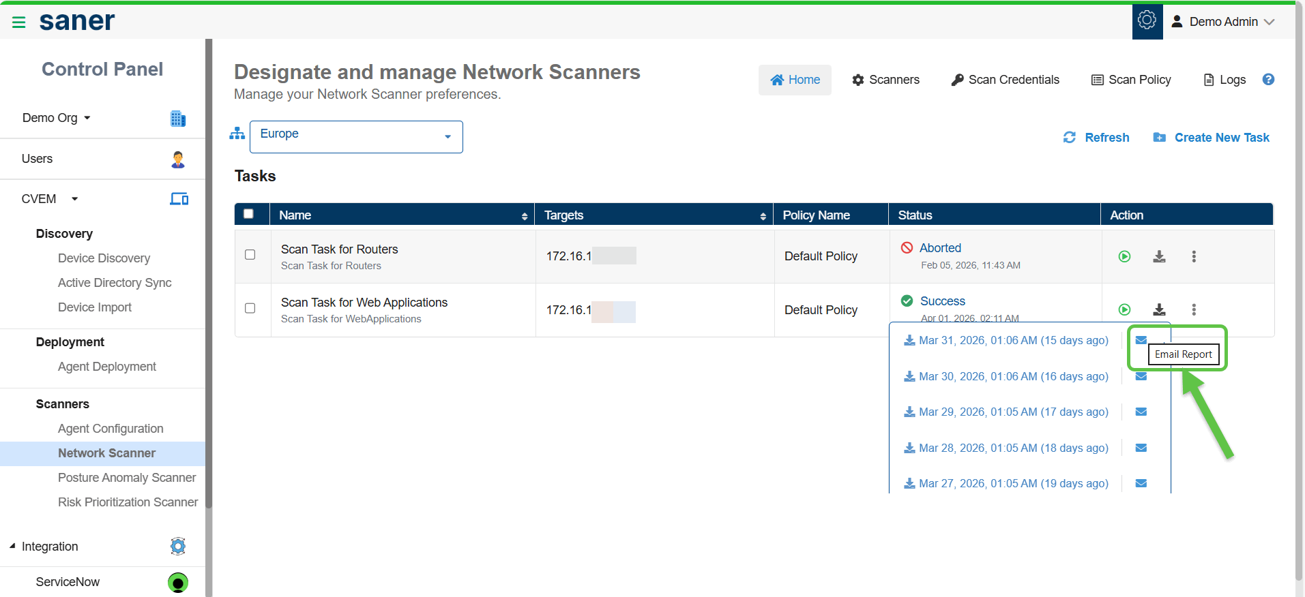Check the Scan Task for Routers row

click(x=250, y=255)
